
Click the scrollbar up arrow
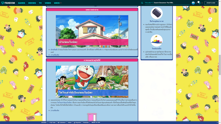point(220,1)
